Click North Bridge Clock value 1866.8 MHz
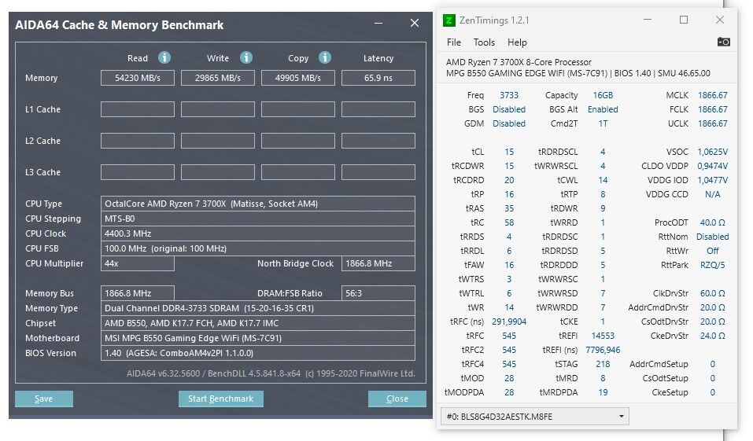Viewport: 753px width, 441px height. pyautogui.click(x=378, y=263)
